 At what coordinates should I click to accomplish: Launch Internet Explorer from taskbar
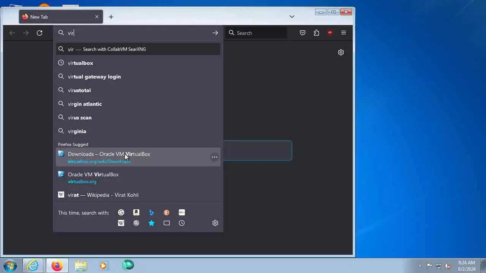click(33, 265)
